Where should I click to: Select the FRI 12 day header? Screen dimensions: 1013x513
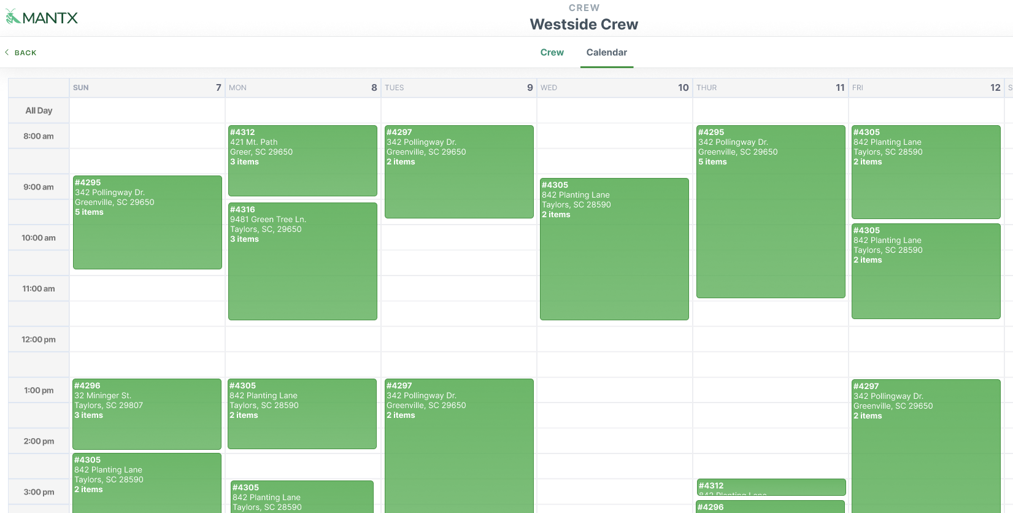click(x=926, y=88)
